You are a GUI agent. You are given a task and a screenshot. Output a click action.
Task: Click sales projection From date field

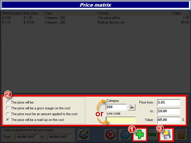point(27,137)
